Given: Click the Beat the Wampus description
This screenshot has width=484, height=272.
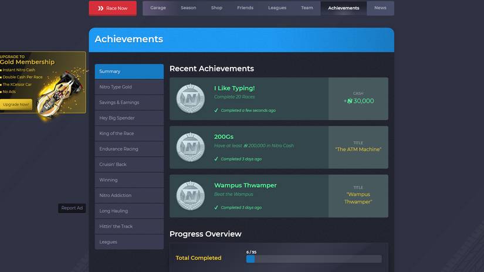Looking at the screenshot, I should [233, 194].
